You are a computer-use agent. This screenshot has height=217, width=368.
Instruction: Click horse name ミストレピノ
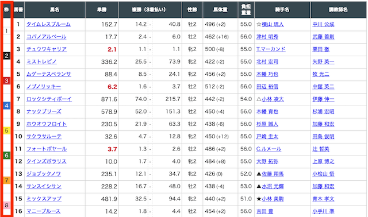coord(41,61)
